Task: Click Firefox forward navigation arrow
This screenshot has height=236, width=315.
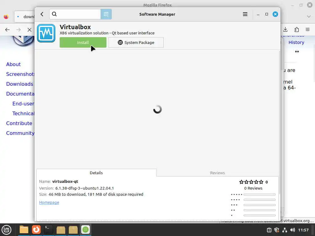Action: point(18,30)
